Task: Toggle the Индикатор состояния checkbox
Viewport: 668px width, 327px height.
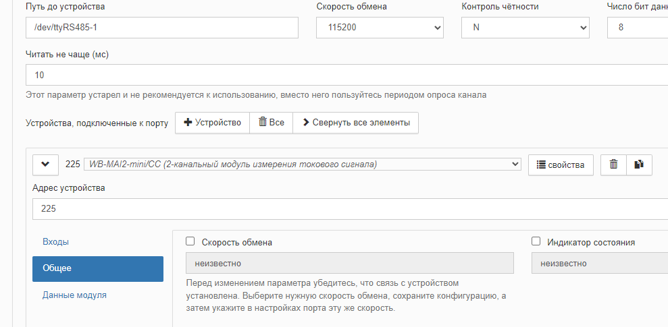Action: coord(536,241)
